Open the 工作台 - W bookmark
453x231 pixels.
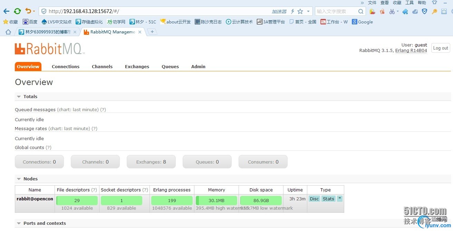pos(334,22)
